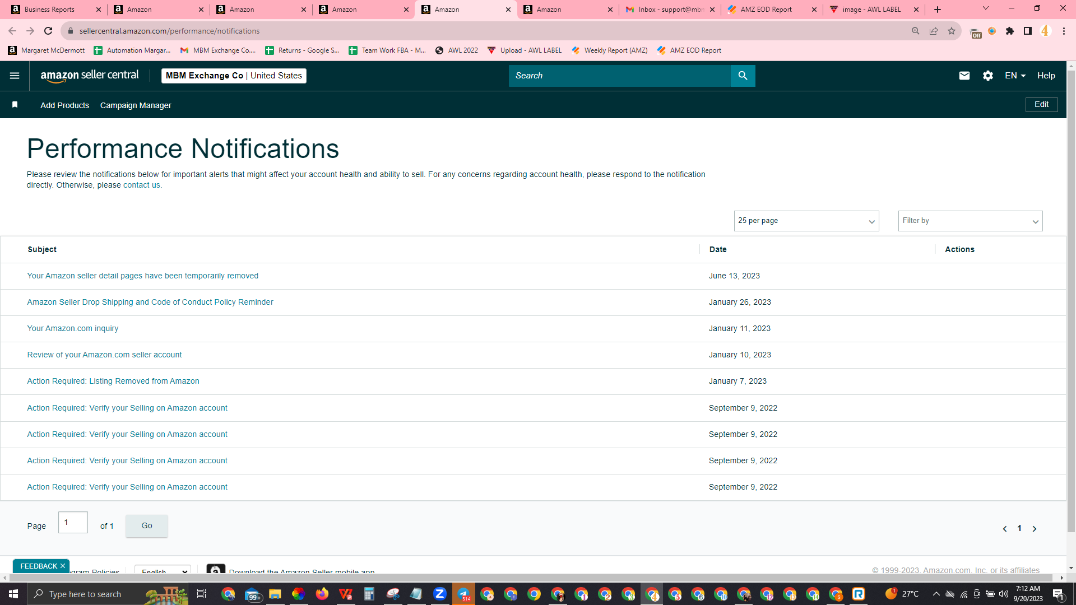Open Campaign Manager menu item
Image resolution: width=1076 pixels, height=605 pixels.
(136, 105)
